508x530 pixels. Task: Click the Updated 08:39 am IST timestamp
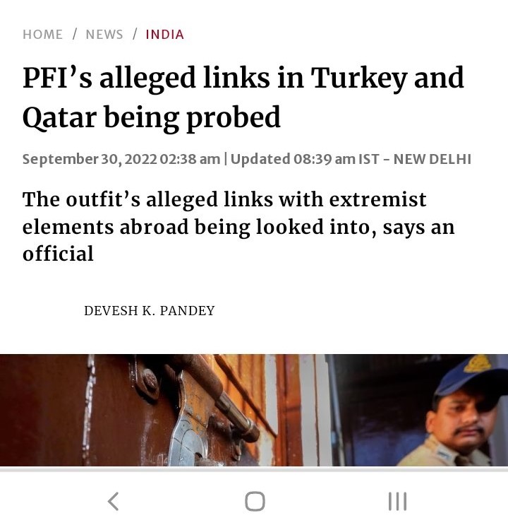304,159
